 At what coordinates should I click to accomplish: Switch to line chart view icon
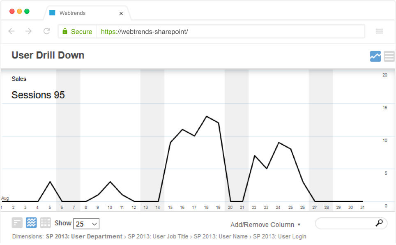coord(375,56)
